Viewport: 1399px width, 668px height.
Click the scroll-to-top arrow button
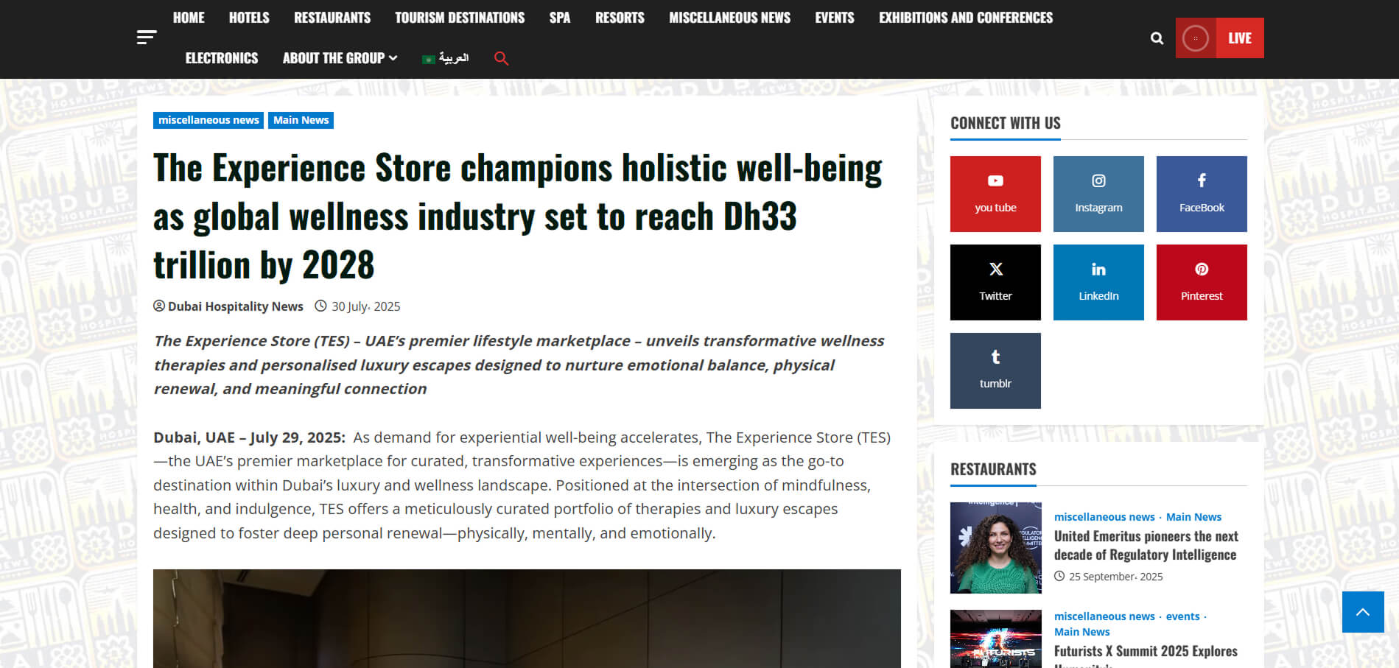pyautogui.click(x=1363, y=612)
